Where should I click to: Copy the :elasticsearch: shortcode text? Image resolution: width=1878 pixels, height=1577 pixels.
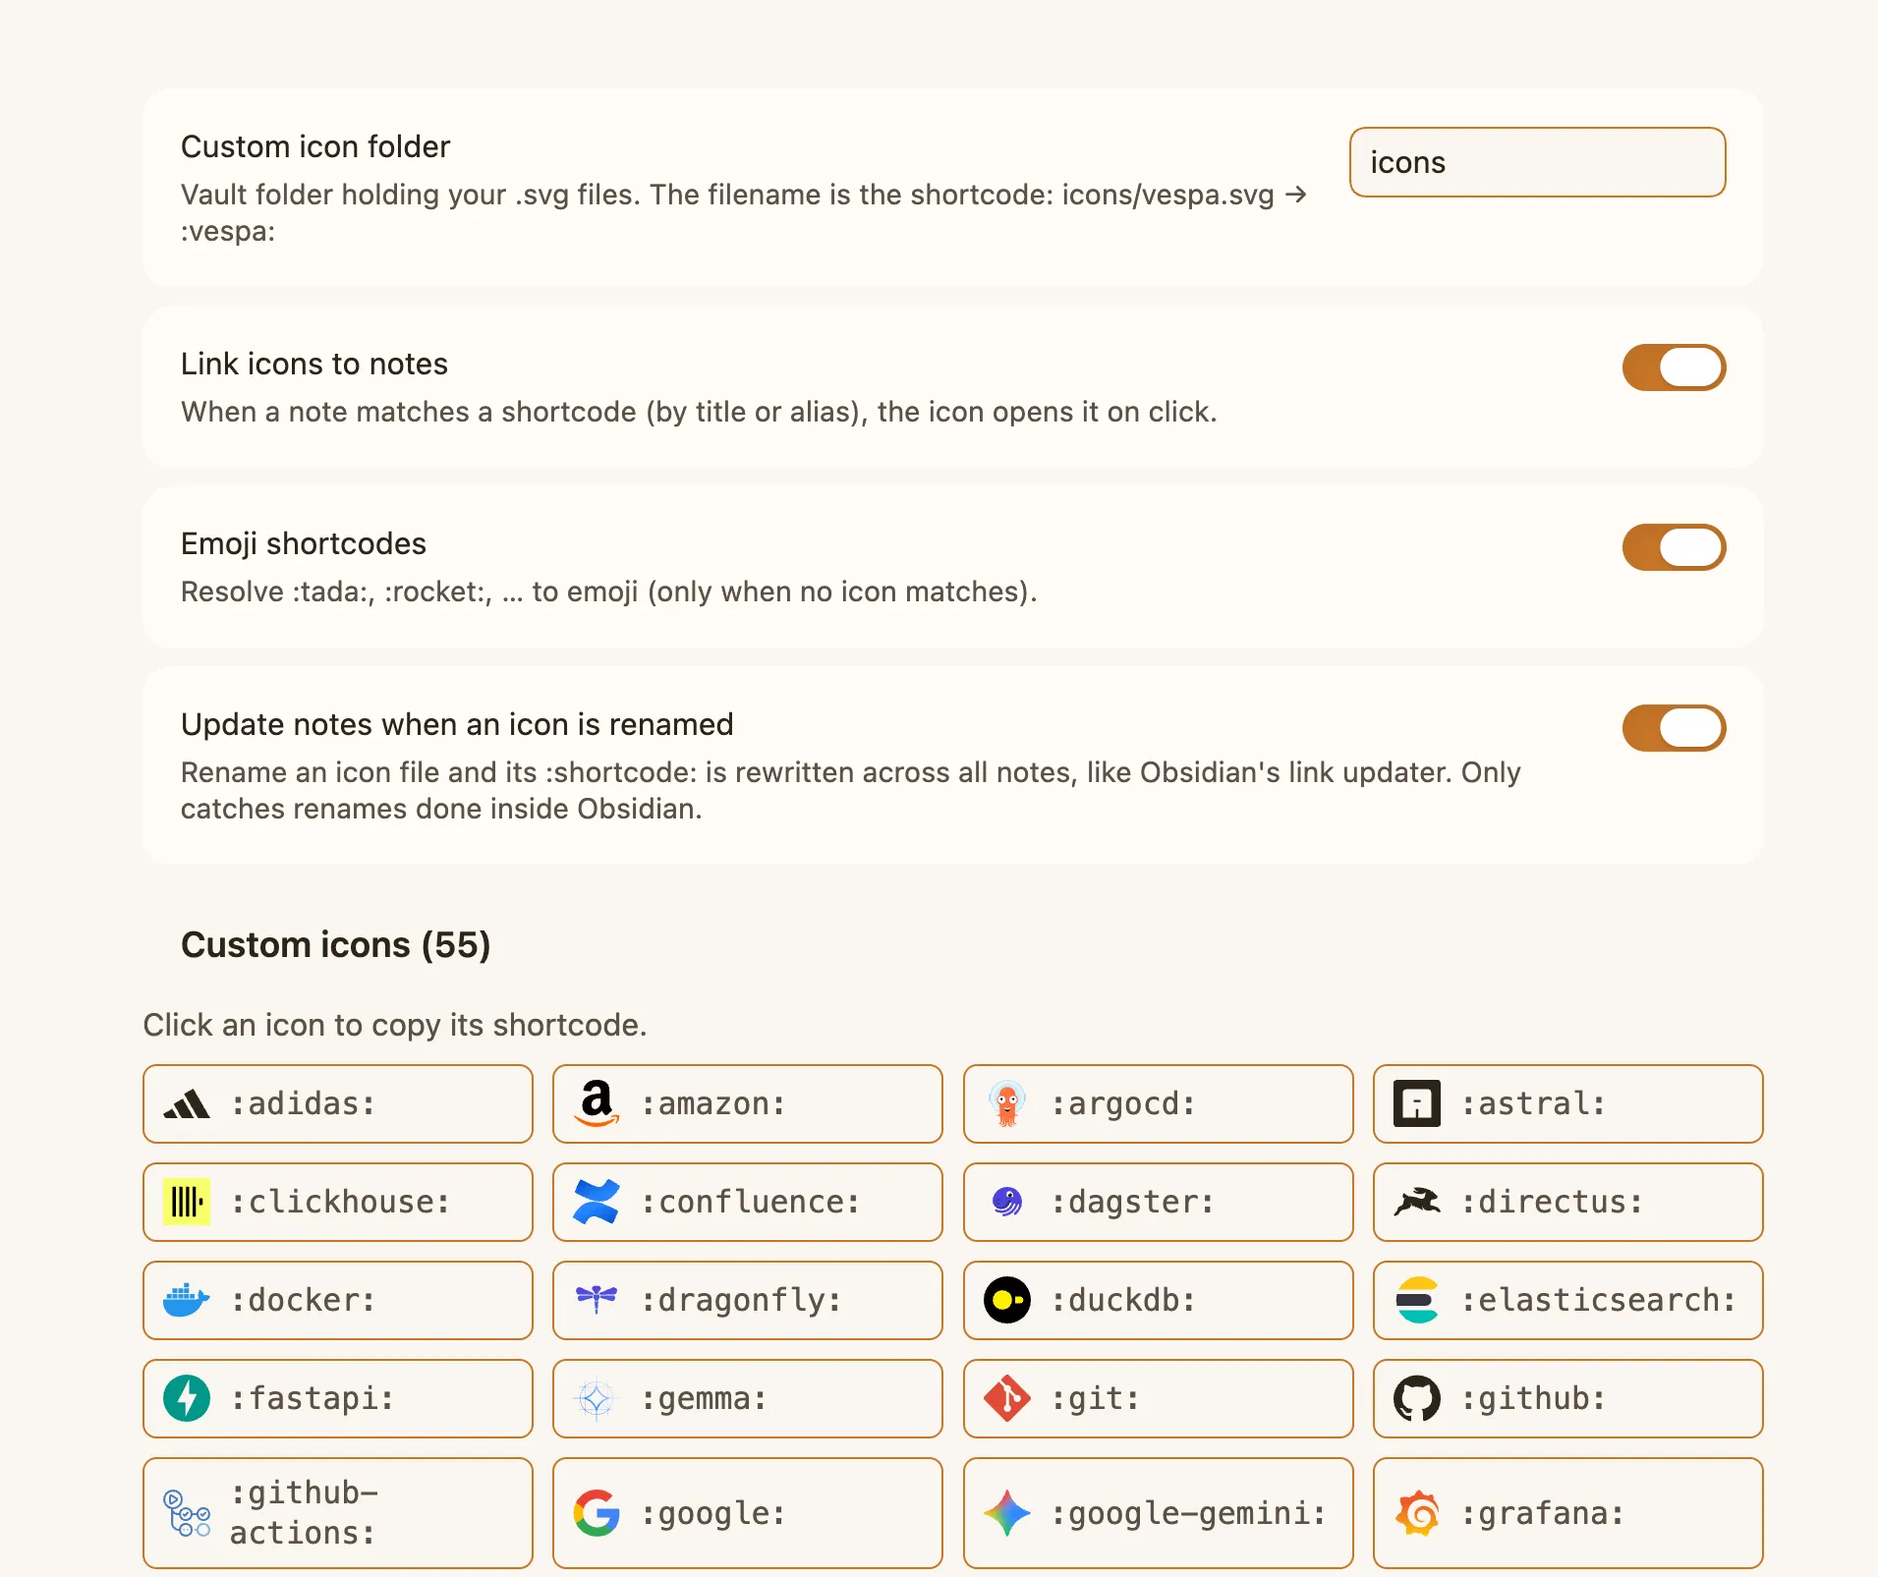point(1599,1300)
